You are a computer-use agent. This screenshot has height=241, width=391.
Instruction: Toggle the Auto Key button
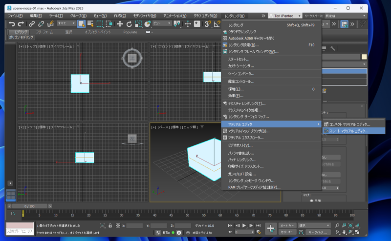pyautogui.click(x=287, y=225)
